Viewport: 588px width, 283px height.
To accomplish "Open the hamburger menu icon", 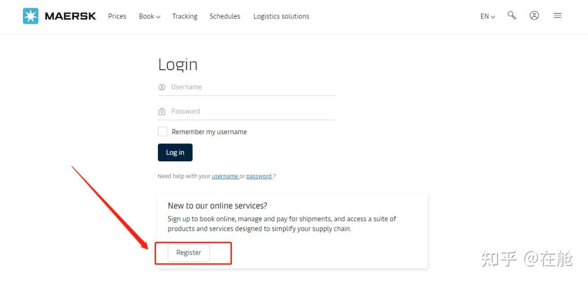I will click(x=557, y=16).
